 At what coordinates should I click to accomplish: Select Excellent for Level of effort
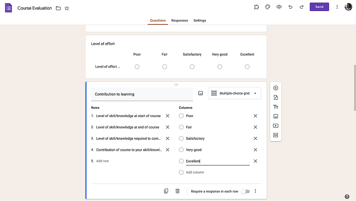(x=247, y=67)
